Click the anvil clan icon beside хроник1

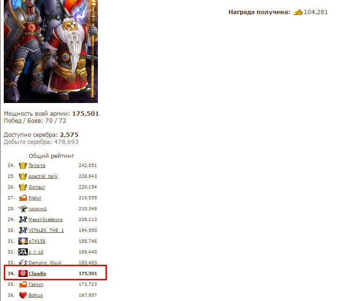(23, 209)
